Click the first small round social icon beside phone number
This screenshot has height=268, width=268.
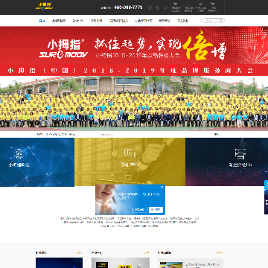coord(150,7)
